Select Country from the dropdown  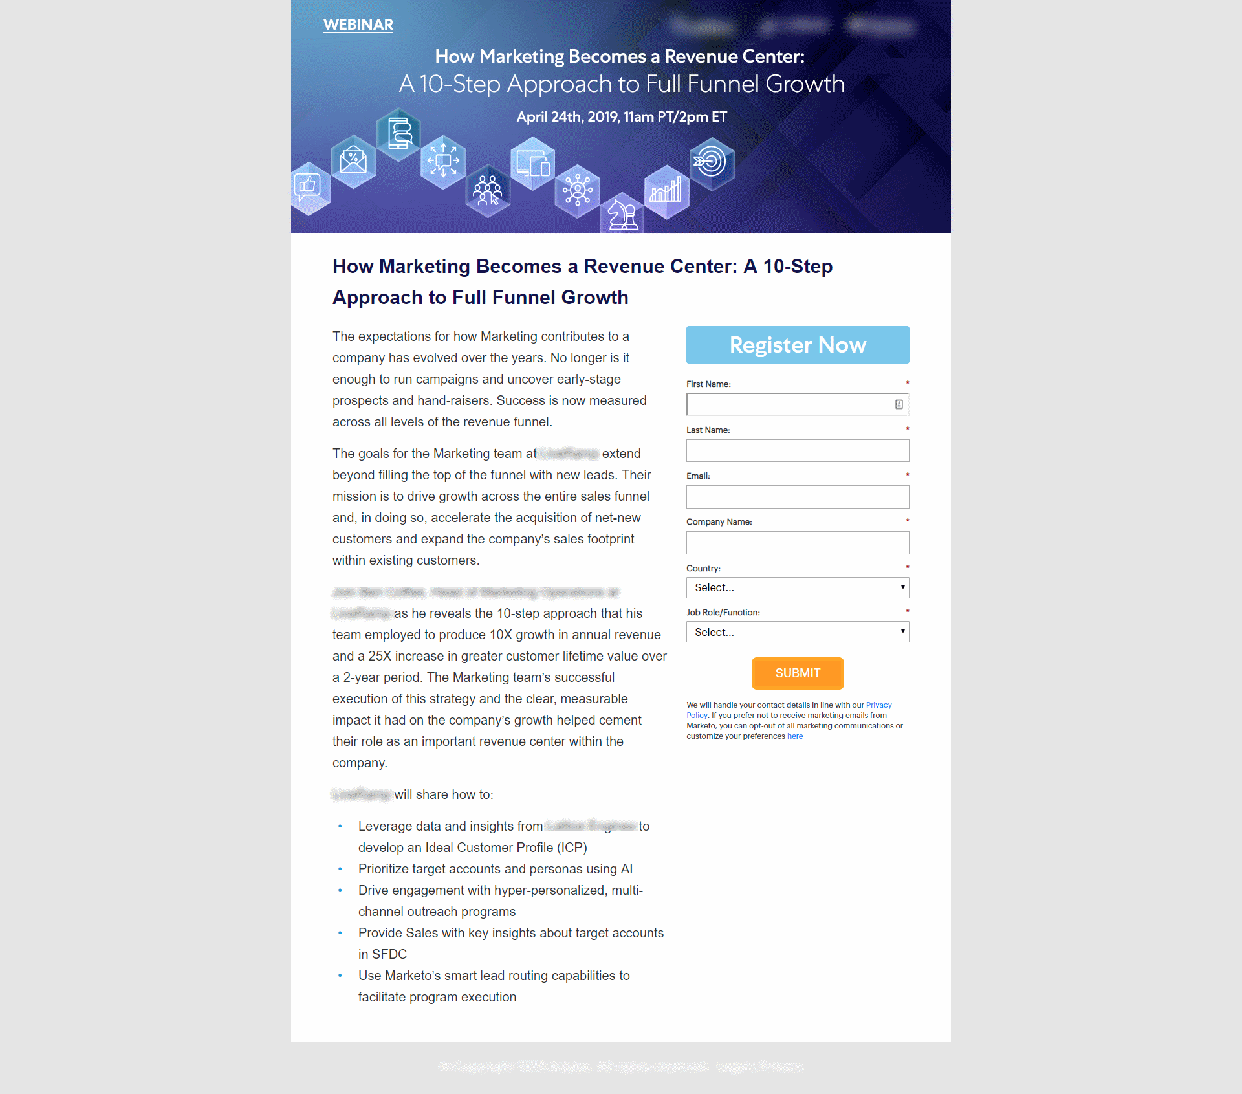coord(796,587)
